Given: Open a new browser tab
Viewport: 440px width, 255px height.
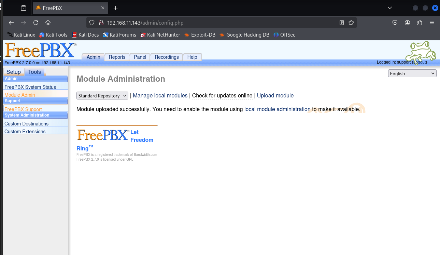Looking at the screenshot, I should [x=115, y=8].
